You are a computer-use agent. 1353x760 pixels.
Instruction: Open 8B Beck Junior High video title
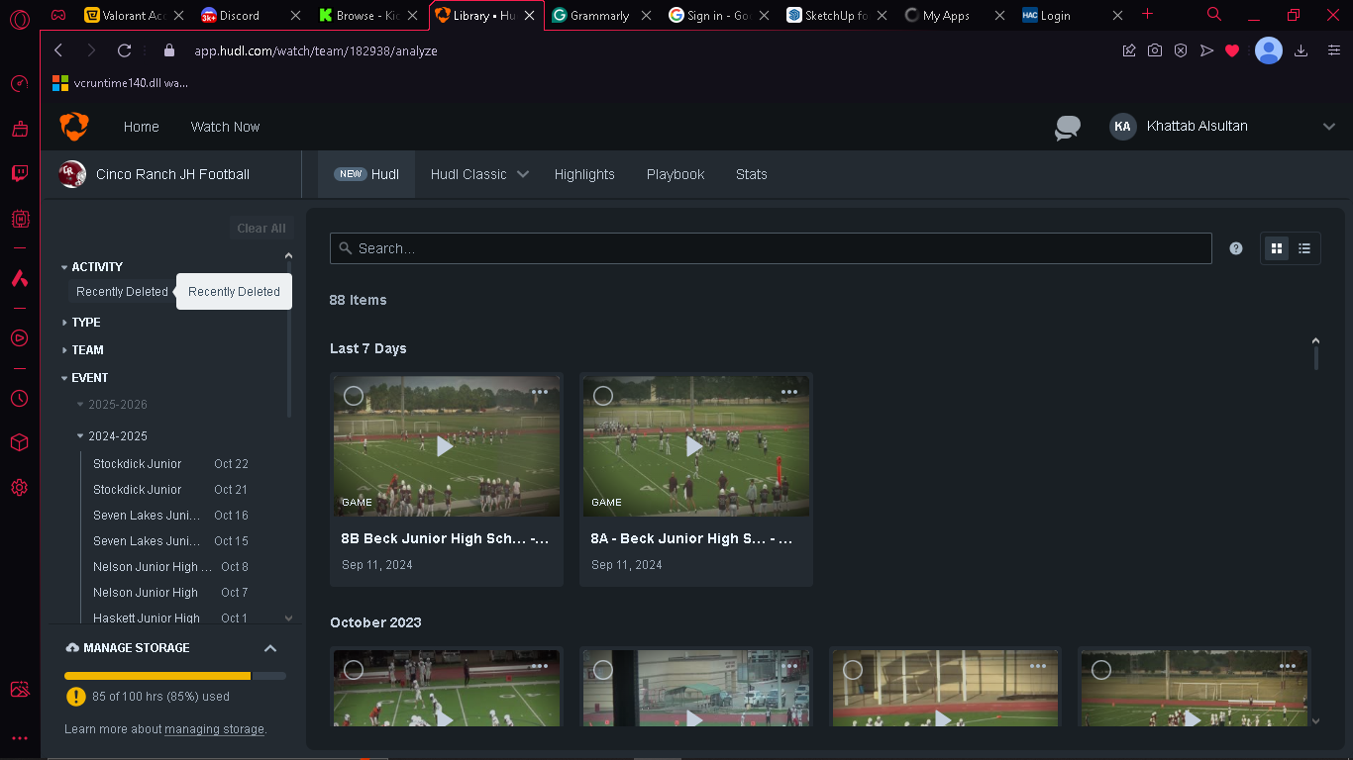[x=445, y=539]
